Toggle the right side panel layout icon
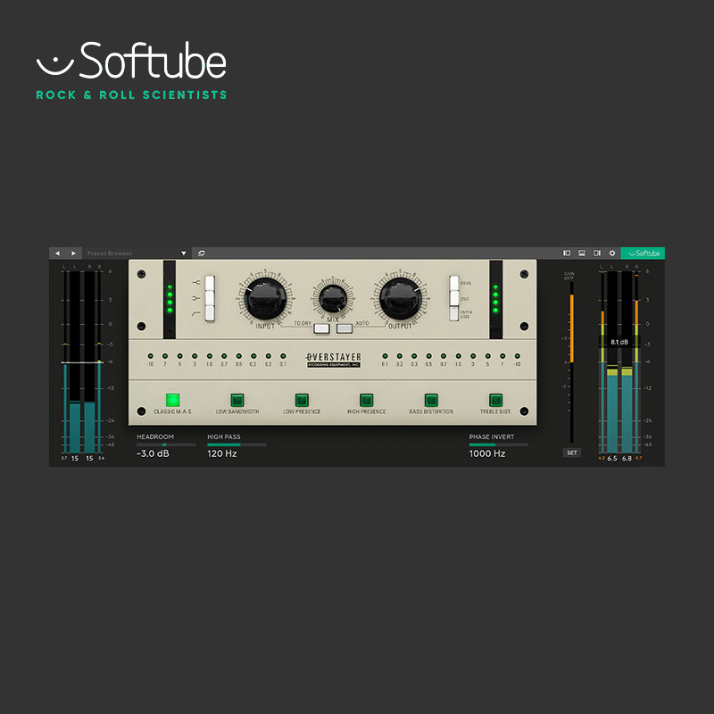The image size is (714, 714). [x=597, y=253]
